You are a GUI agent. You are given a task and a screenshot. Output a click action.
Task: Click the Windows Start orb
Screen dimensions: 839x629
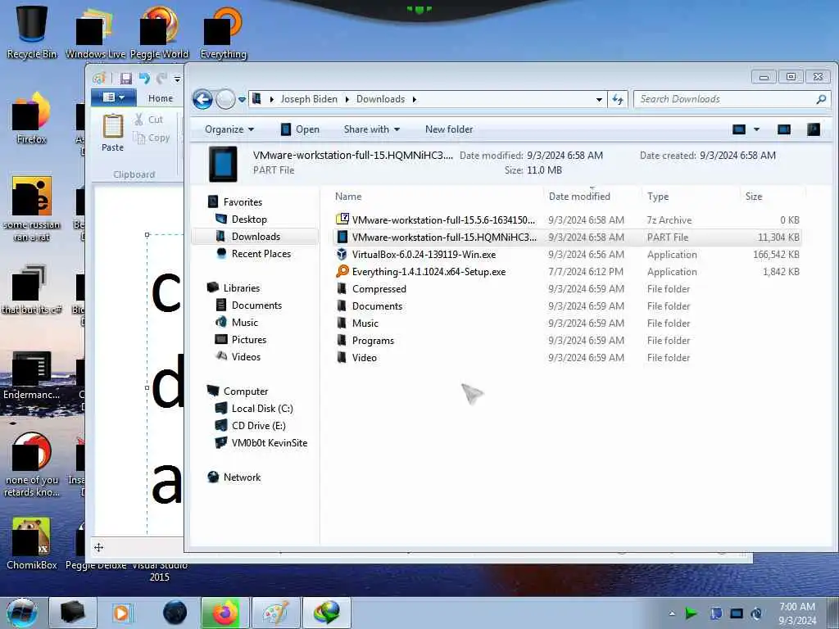[22, 613]
